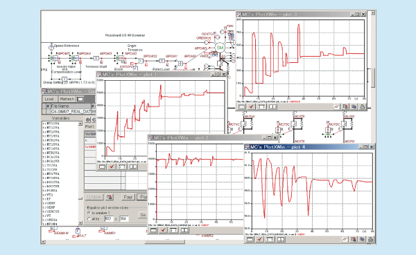Viewport: 416px width, 255px height.
Task: Click the red checkmark icon in plot 3
Action: click(251, 106)
